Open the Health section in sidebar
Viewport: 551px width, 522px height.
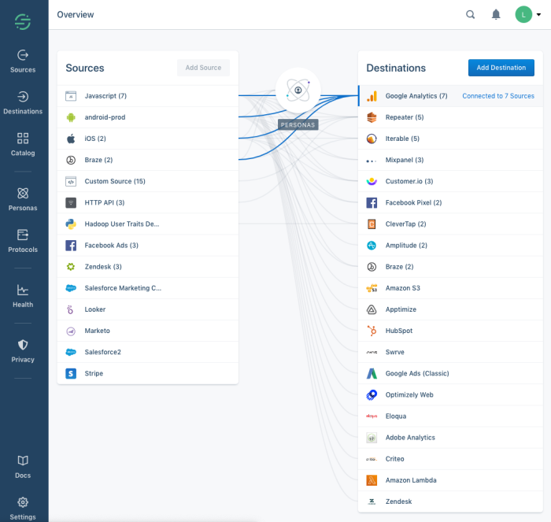(x=23, y=296)
